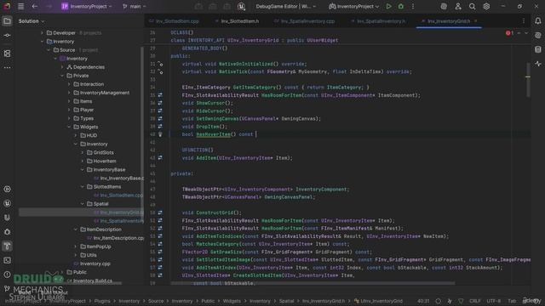Click the implementation gutter icon beside ShowCursor
This screenshot has height=306, width=545.
(x=160, y=103)
